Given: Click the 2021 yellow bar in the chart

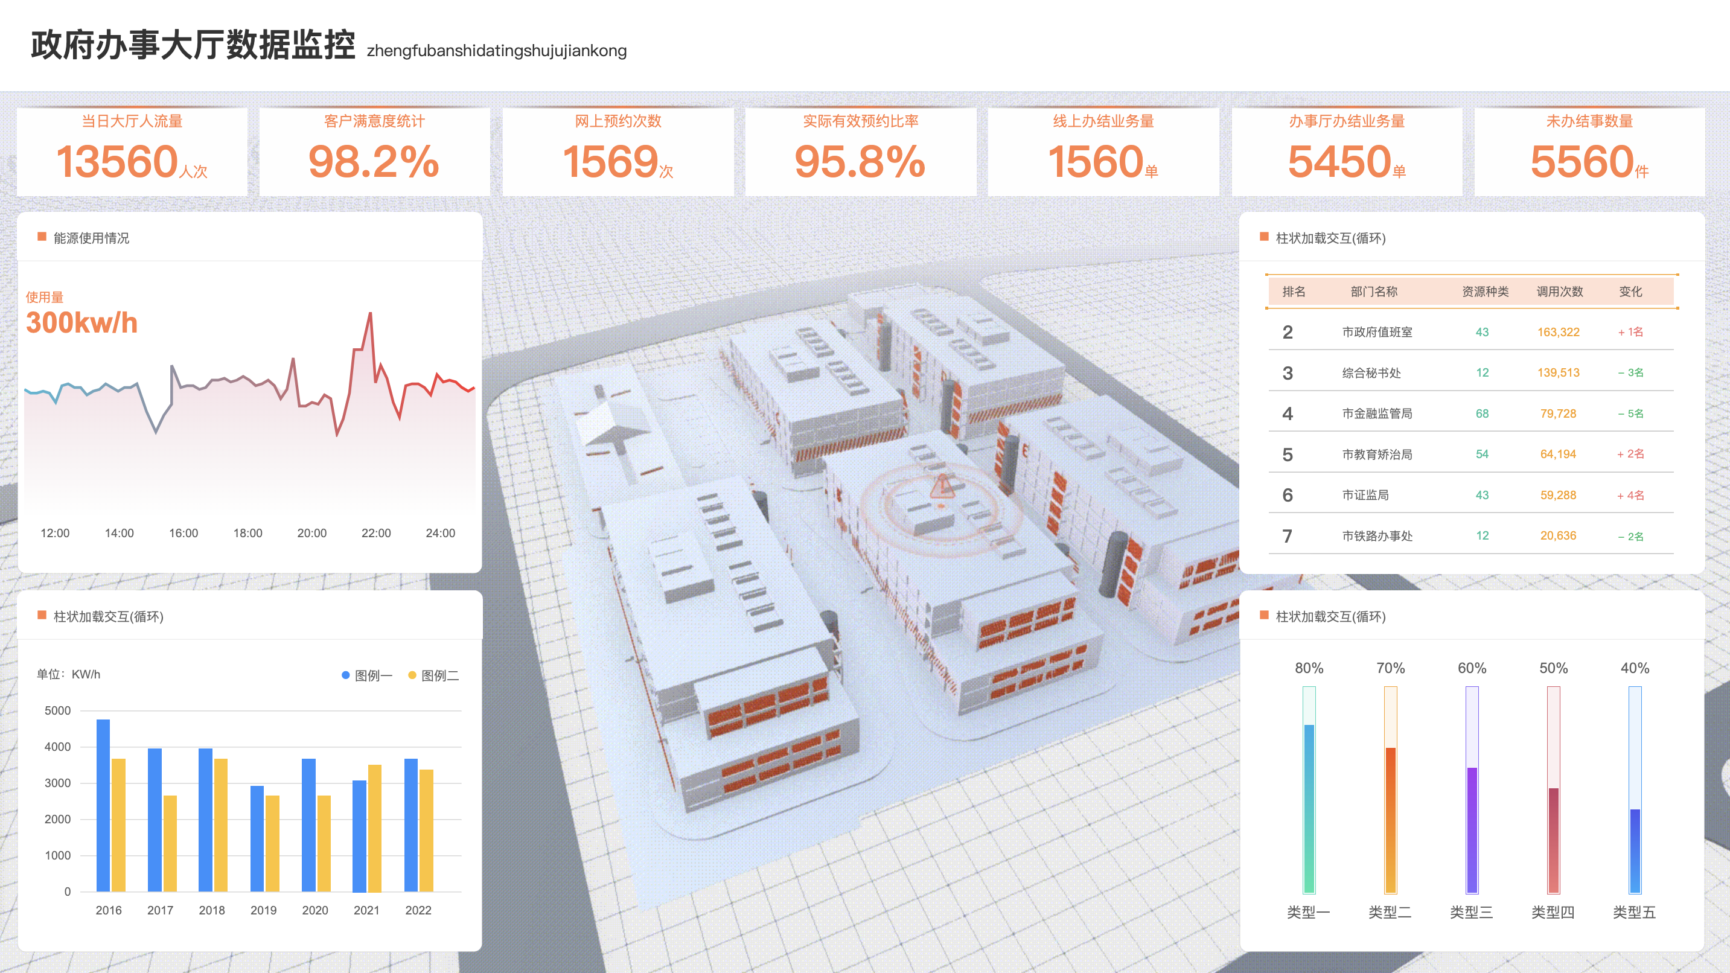Looking at the screenshot, I should [375, 828].
